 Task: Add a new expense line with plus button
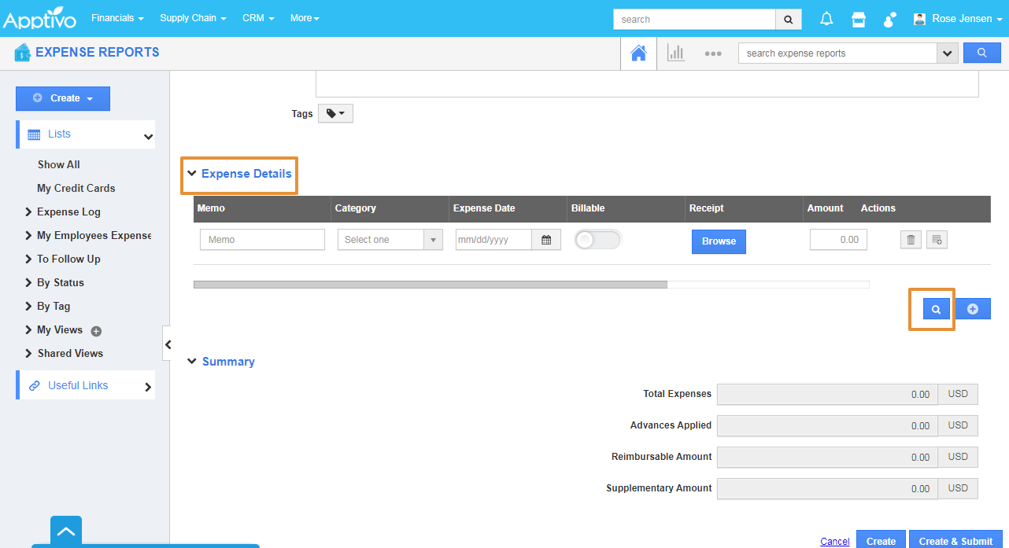pyautogui.click(x=973, y=309)
